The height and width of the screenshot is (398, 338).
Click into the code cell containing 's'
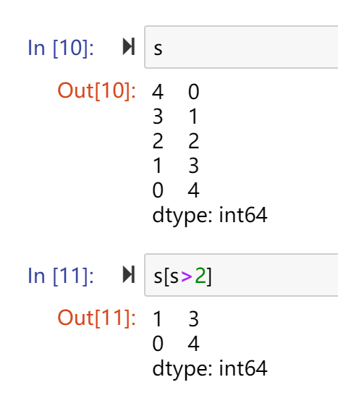pos(241,47)
